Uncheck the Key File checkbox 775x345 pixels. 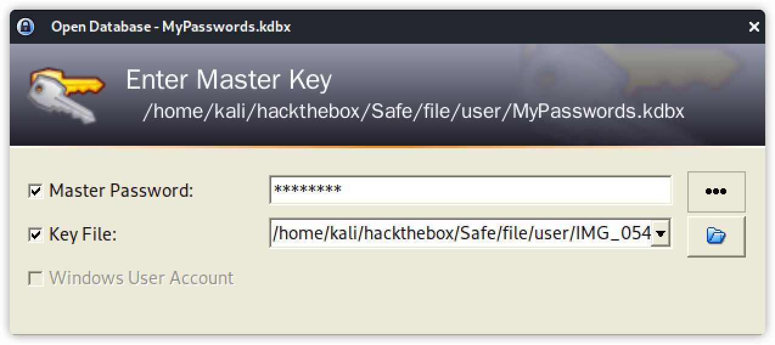(36, 234)
